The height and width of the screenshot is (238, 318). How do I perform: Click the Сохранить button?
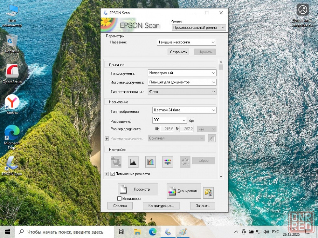click(x=178, y=52)
